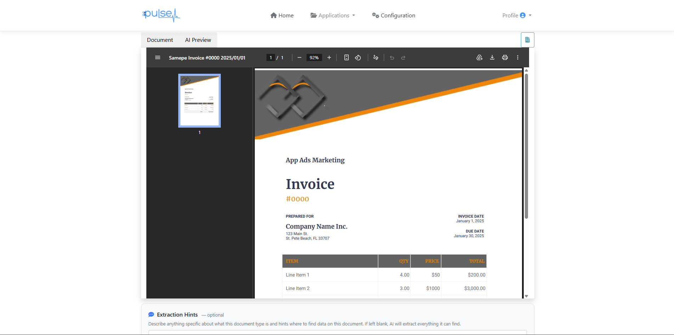The height and width of the screenshot is (335, 674).
Task: Open the document panel via blue file icon
Action: pos(527,40)
